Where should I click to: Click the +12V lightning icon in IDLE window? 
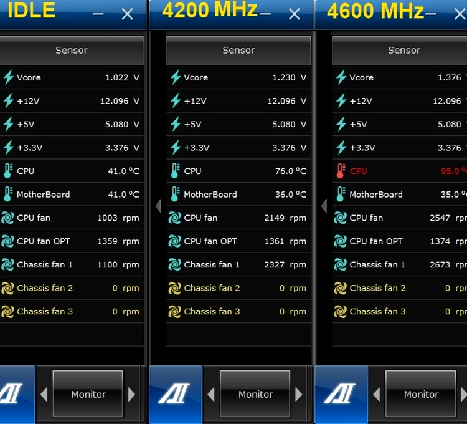(9, 100)
